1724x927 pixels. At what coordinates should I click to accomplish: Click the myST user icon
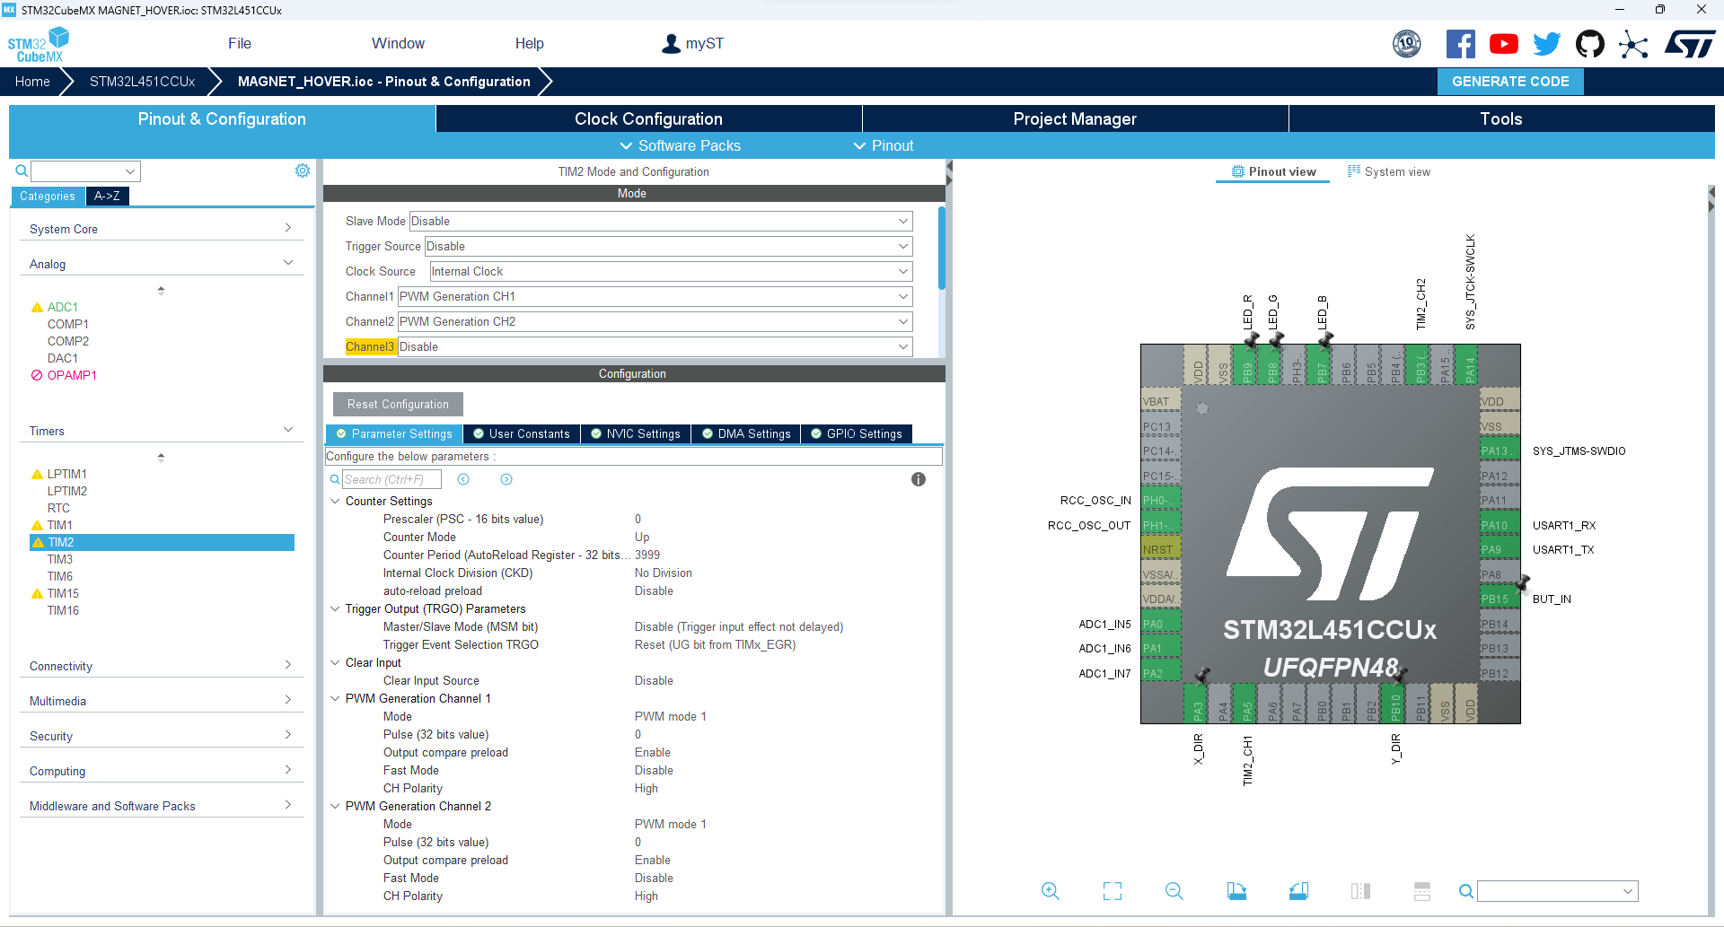coord(671,44)
